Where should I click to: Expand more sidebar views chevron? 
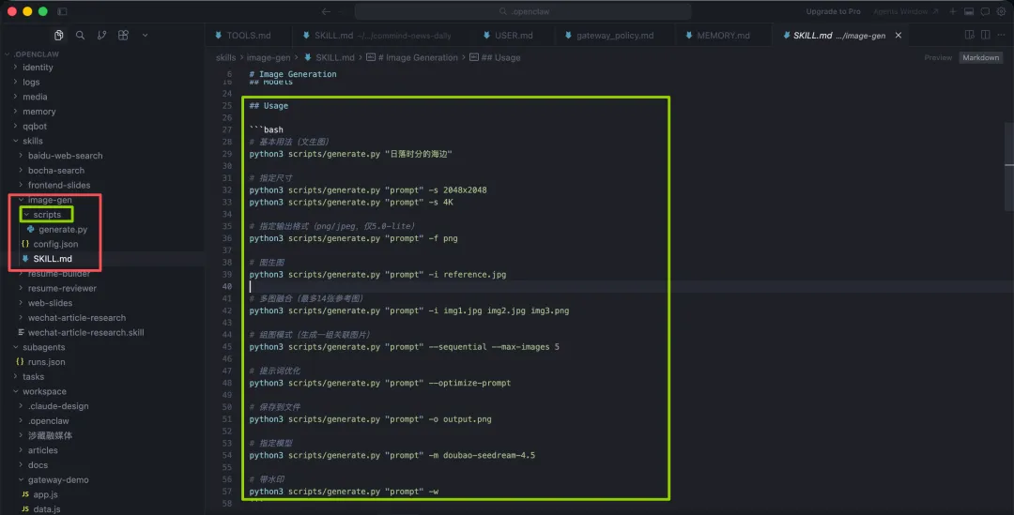tap(145, 35)
